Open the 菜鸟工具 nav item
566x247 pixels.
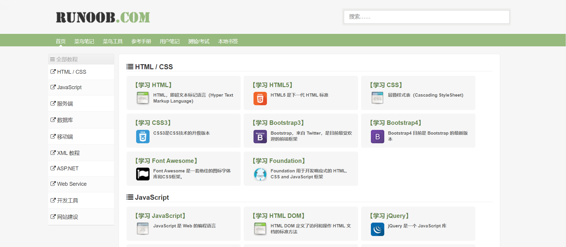[113, 41]
